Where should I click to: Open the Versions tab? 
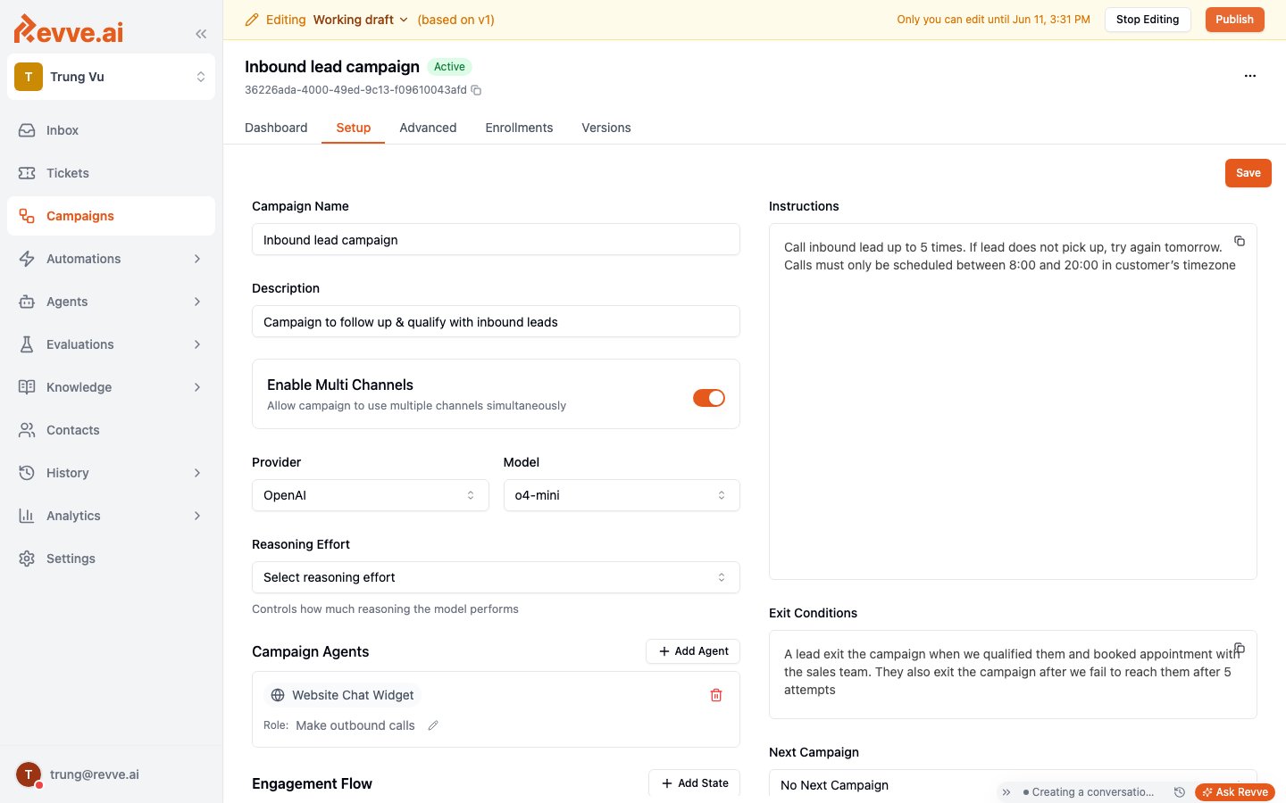click(606, 128)
